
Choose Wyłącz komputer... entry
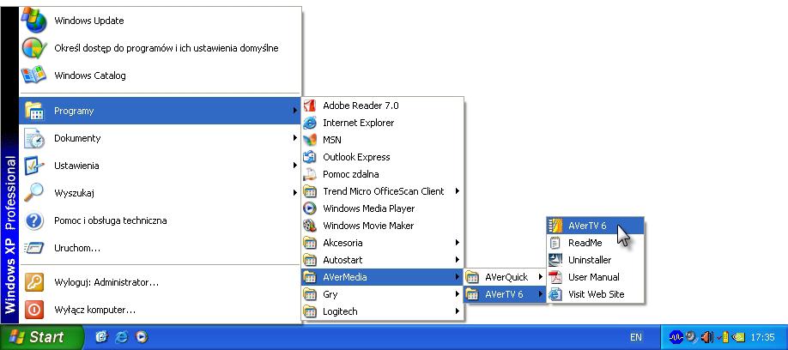click(x=161, y=310)
